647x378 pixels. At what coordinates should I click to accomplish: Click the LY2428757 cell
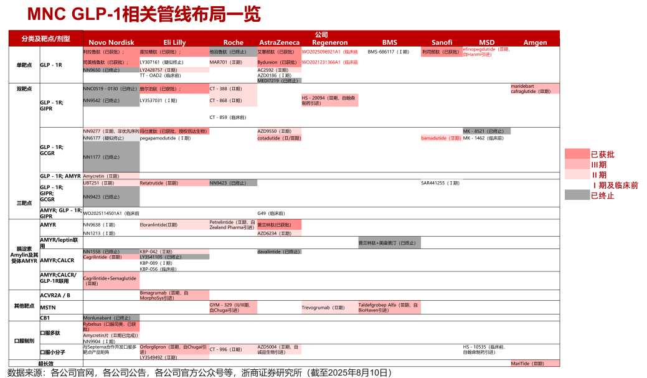pos(174,70)
